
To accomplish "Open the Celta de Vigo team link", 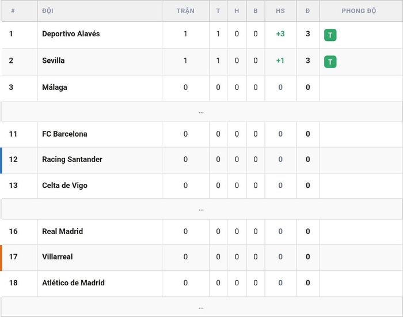I will pos(64,185).
